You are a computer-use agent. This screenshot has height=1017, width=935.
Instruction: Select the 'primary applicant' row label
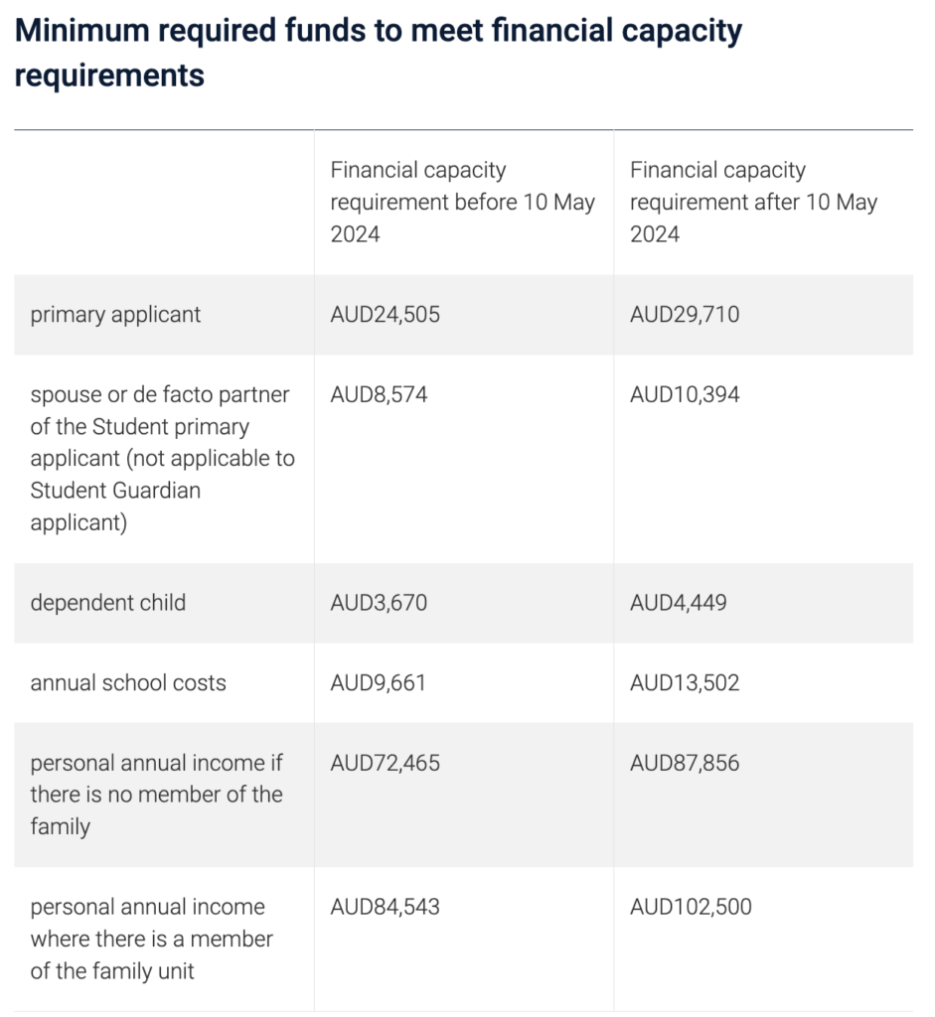click(x=115, y=315)
